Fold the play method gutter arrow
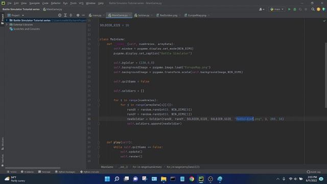The height and width of the screenshot is (184, 327). [x=99, y=142]
